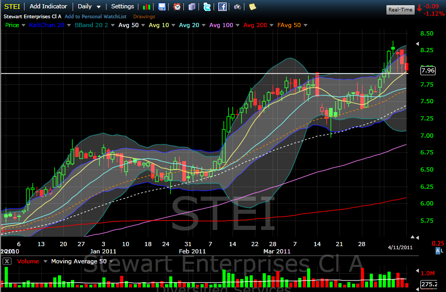Click the Avg 20 indicator label
Screen dimensions: 446x292
[189, 25]
